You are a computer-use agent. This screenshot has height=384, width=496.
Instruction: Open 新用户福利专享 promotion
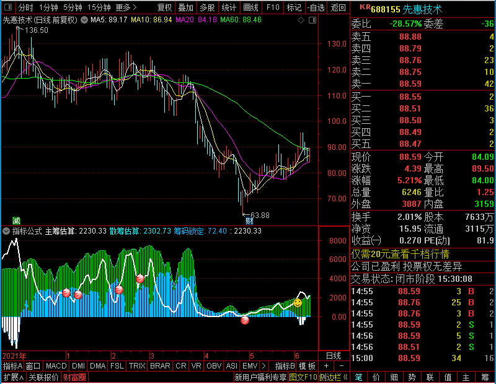[x=260, y=377]
